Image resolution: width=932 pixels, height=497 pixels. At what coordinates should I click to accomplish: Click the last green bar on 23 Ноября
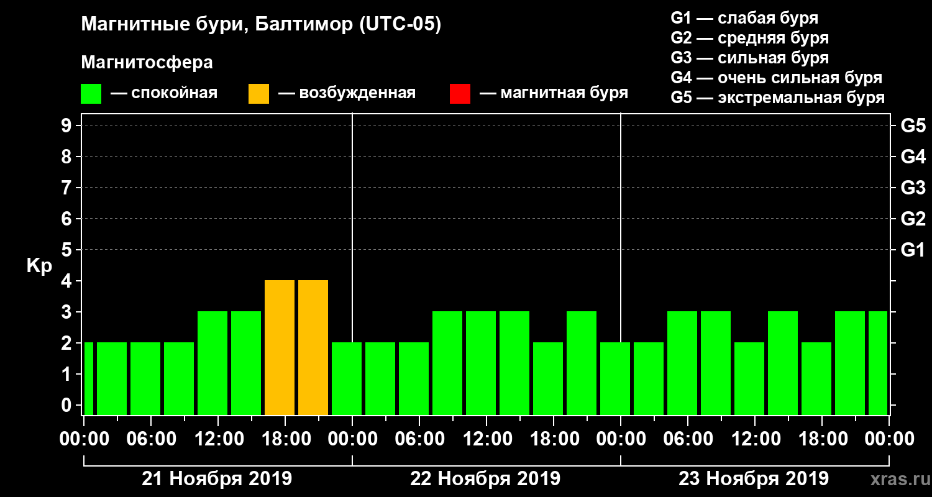[877, 363]
